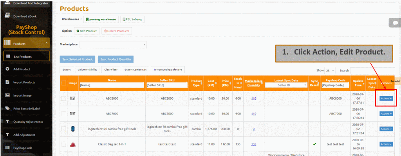Sort by the Cost (RM) column
The image size is (401, 156).
click(x=211, y=83)
